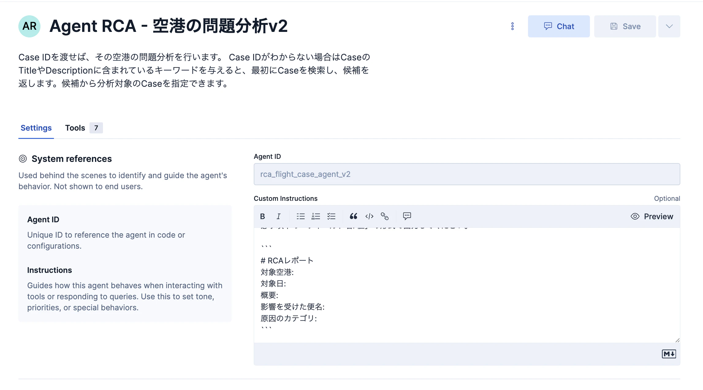
Task: Insert a hyperlink in the editor
Action: click(x=385, y=216)
